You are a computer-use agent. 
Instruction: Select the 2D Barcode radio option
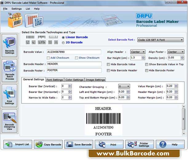point(63,43)
